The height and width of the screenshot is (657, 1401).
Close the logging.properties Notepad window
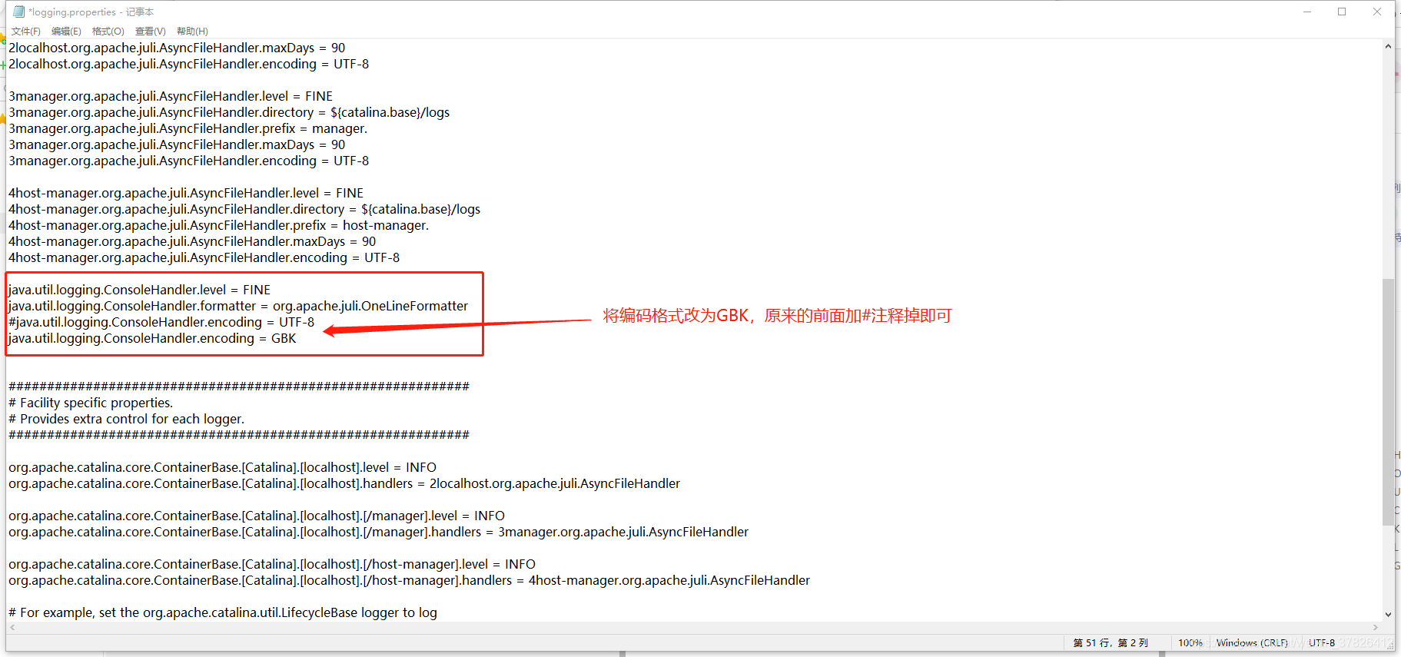click(x=1377, y=12)
